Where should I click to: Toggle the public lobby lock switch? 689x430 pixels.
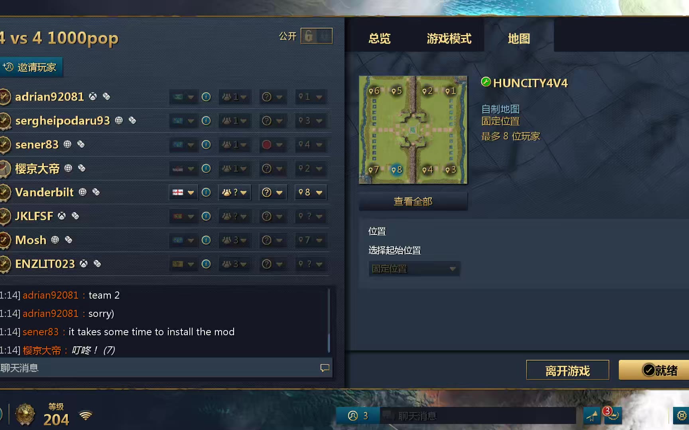(316, 36)
